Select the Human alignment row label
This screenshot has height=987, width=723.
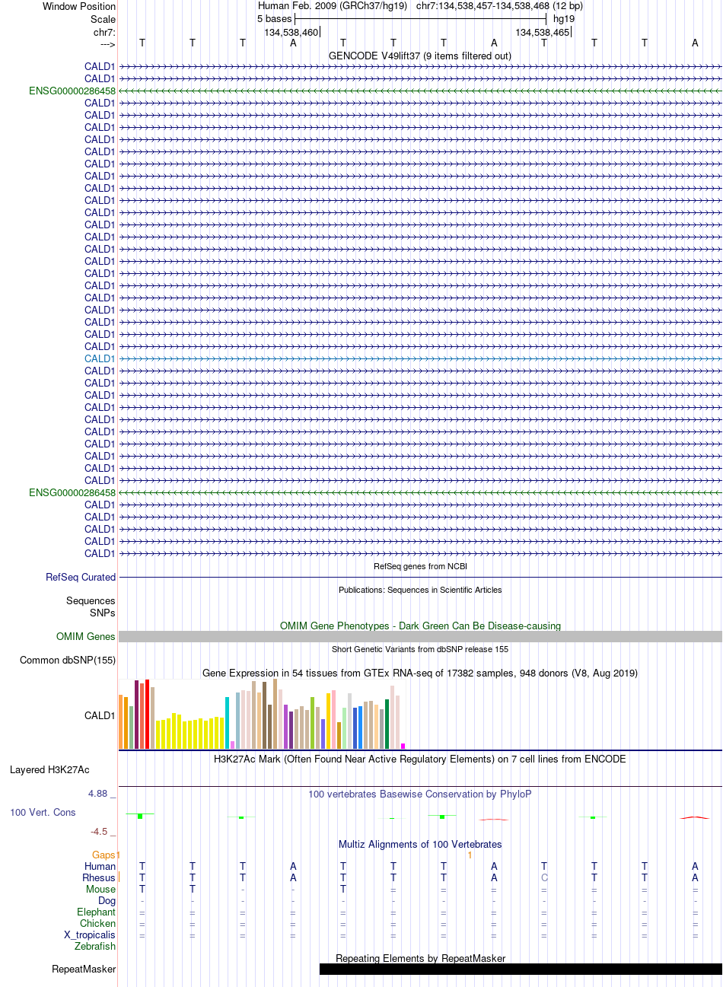pos(100,866)
